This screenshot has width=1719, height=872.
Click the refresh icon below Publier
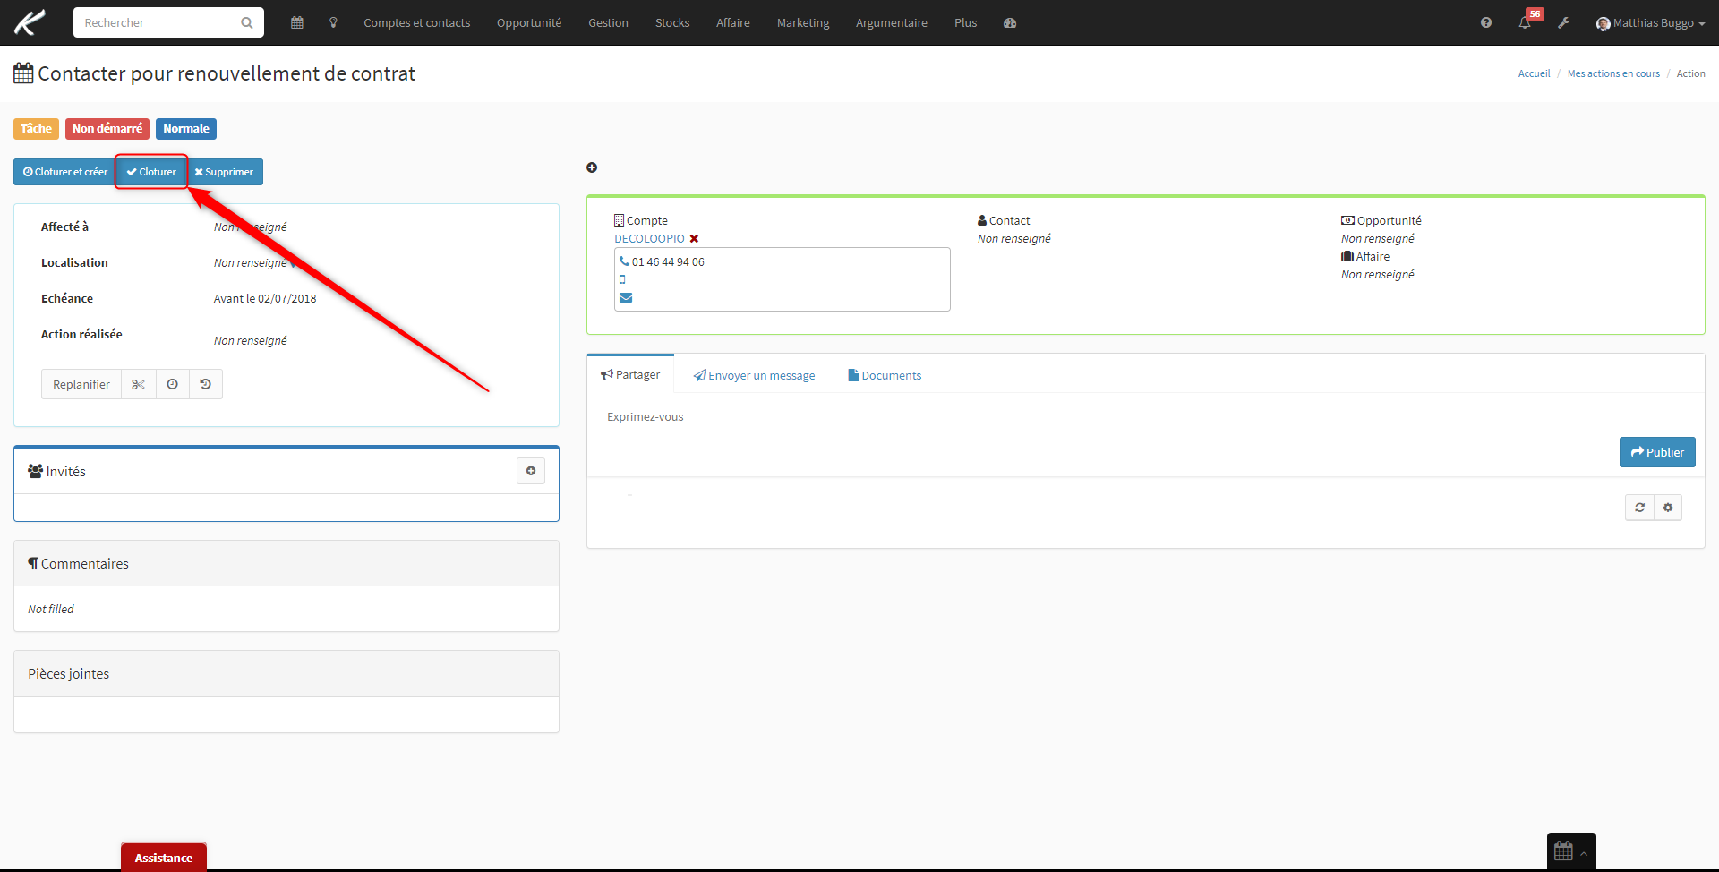[x=1639, y=508]
